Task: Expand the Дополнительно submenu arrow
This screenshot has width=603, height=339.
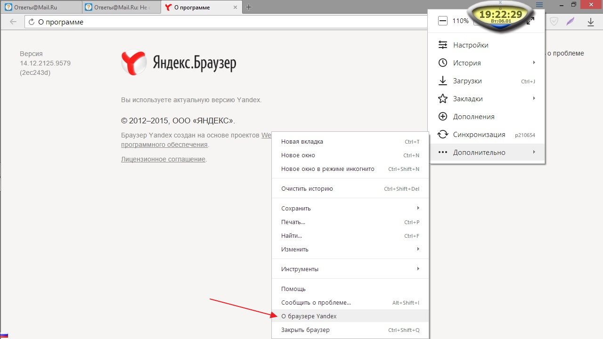Action: [x=534, y=152]
